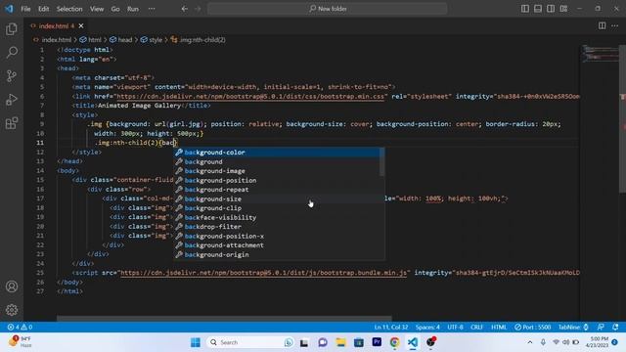Viewport: 626px width, 352px height.
Task: Click the VS Code logo icon
Action: 9,9
